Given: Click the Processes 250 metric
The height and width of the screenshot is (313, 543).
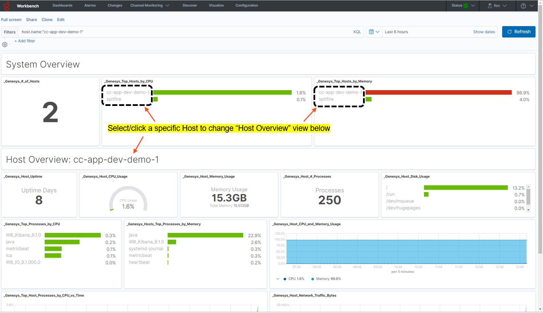Looking at the screenshot, I should 330,196.
